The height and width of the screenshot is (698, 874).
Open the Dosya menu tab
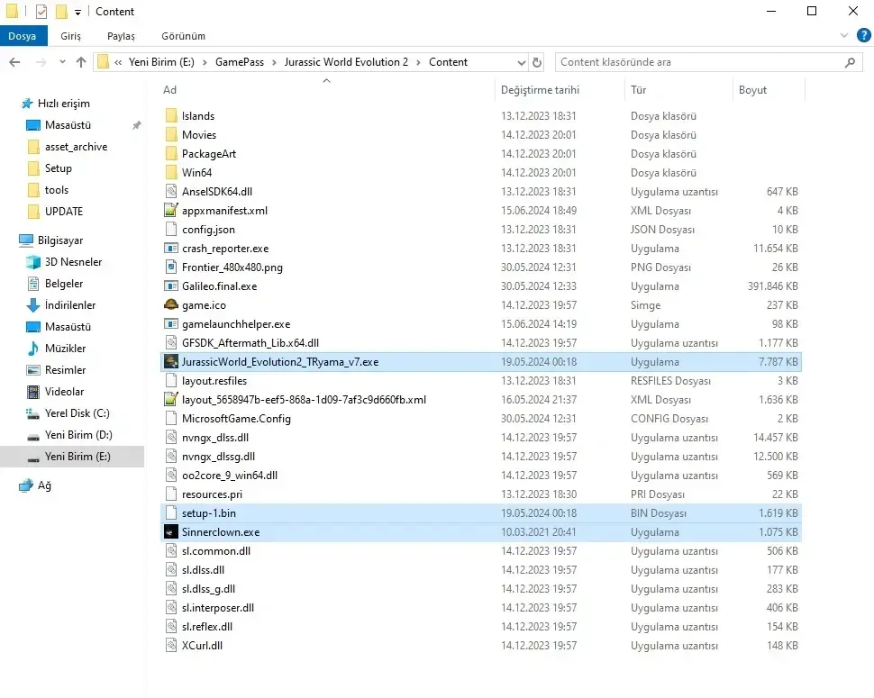(23, 36)
